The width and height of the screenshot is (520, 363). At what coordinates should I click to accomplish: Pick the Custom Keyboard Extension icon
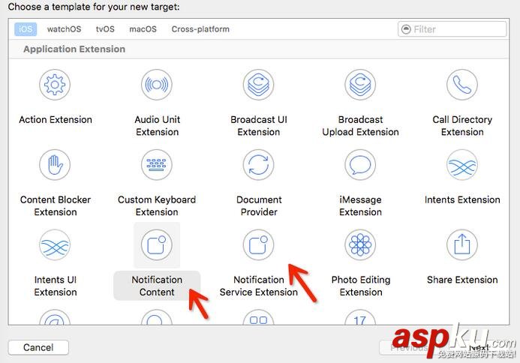click(157, 165)
